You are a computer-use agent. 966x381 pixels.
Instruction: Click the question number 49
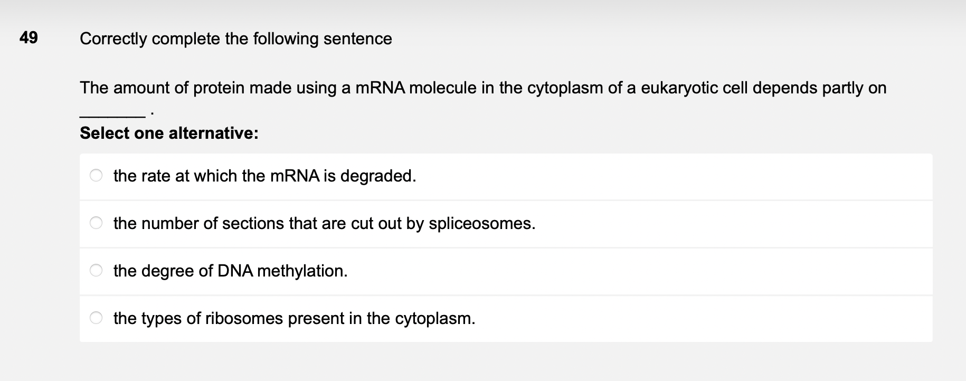click(29, 38)
